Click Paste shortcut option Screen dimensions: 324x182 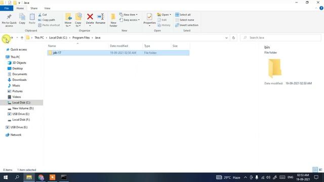(49, 25)
